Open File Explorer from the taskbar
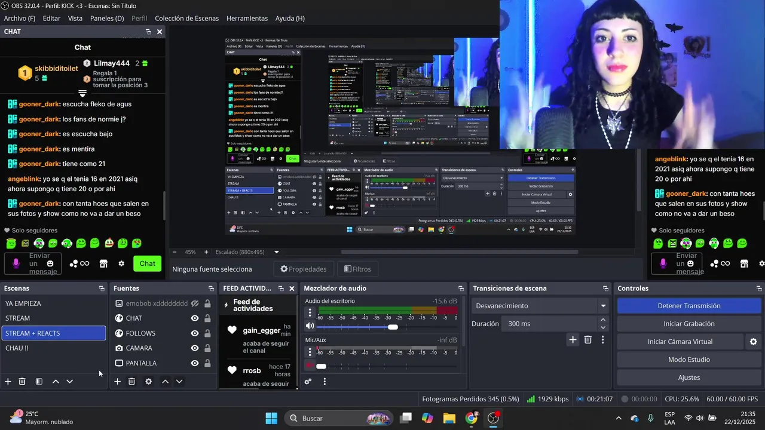This screenshot has width=765, height=430. coord(449,418)
